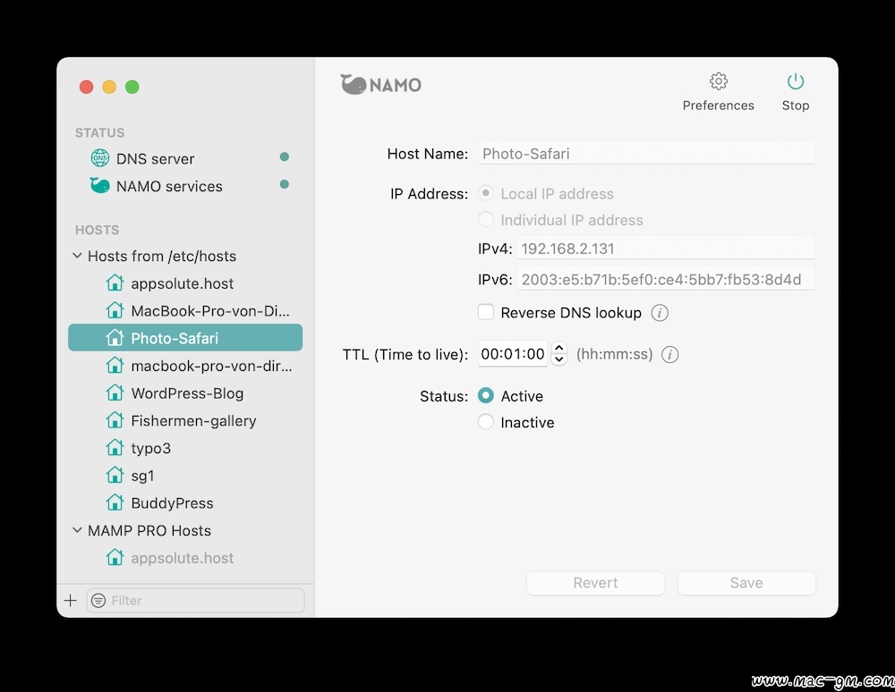The height and width of the screenshot is (692, 895).
Task: Select Fishermen-gallery host
Action: (x=185, y=421)
